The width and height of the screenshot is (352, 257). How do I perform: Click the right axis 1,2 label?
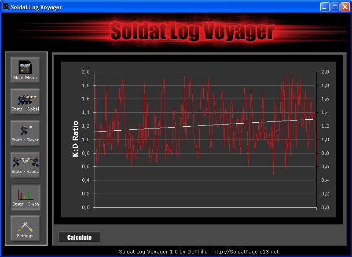(325, 126)
